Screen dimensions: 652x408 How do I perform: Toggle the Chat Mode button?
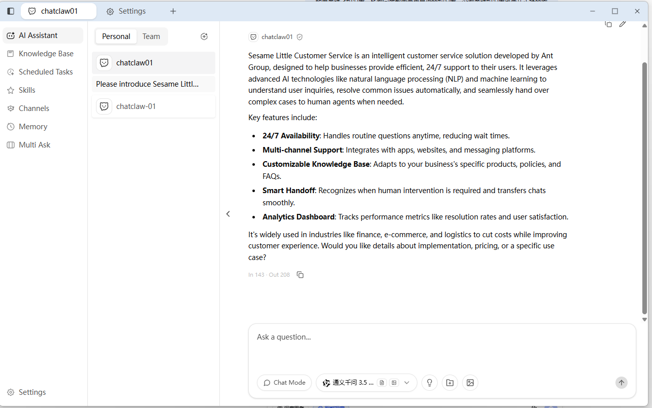pyautogui.click(x=284, y=383)
